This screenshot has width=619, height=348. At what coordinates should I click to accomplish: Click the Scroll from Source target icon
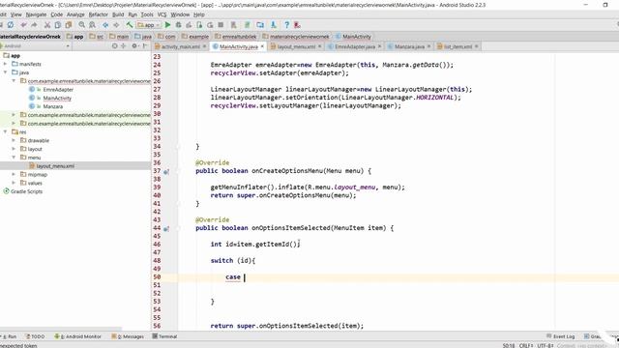[x=114, y=45]
